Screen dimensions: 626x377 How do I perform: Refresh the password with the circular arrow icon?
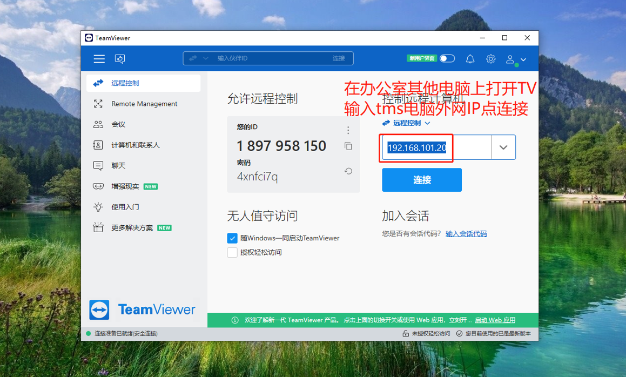[348, 171]
